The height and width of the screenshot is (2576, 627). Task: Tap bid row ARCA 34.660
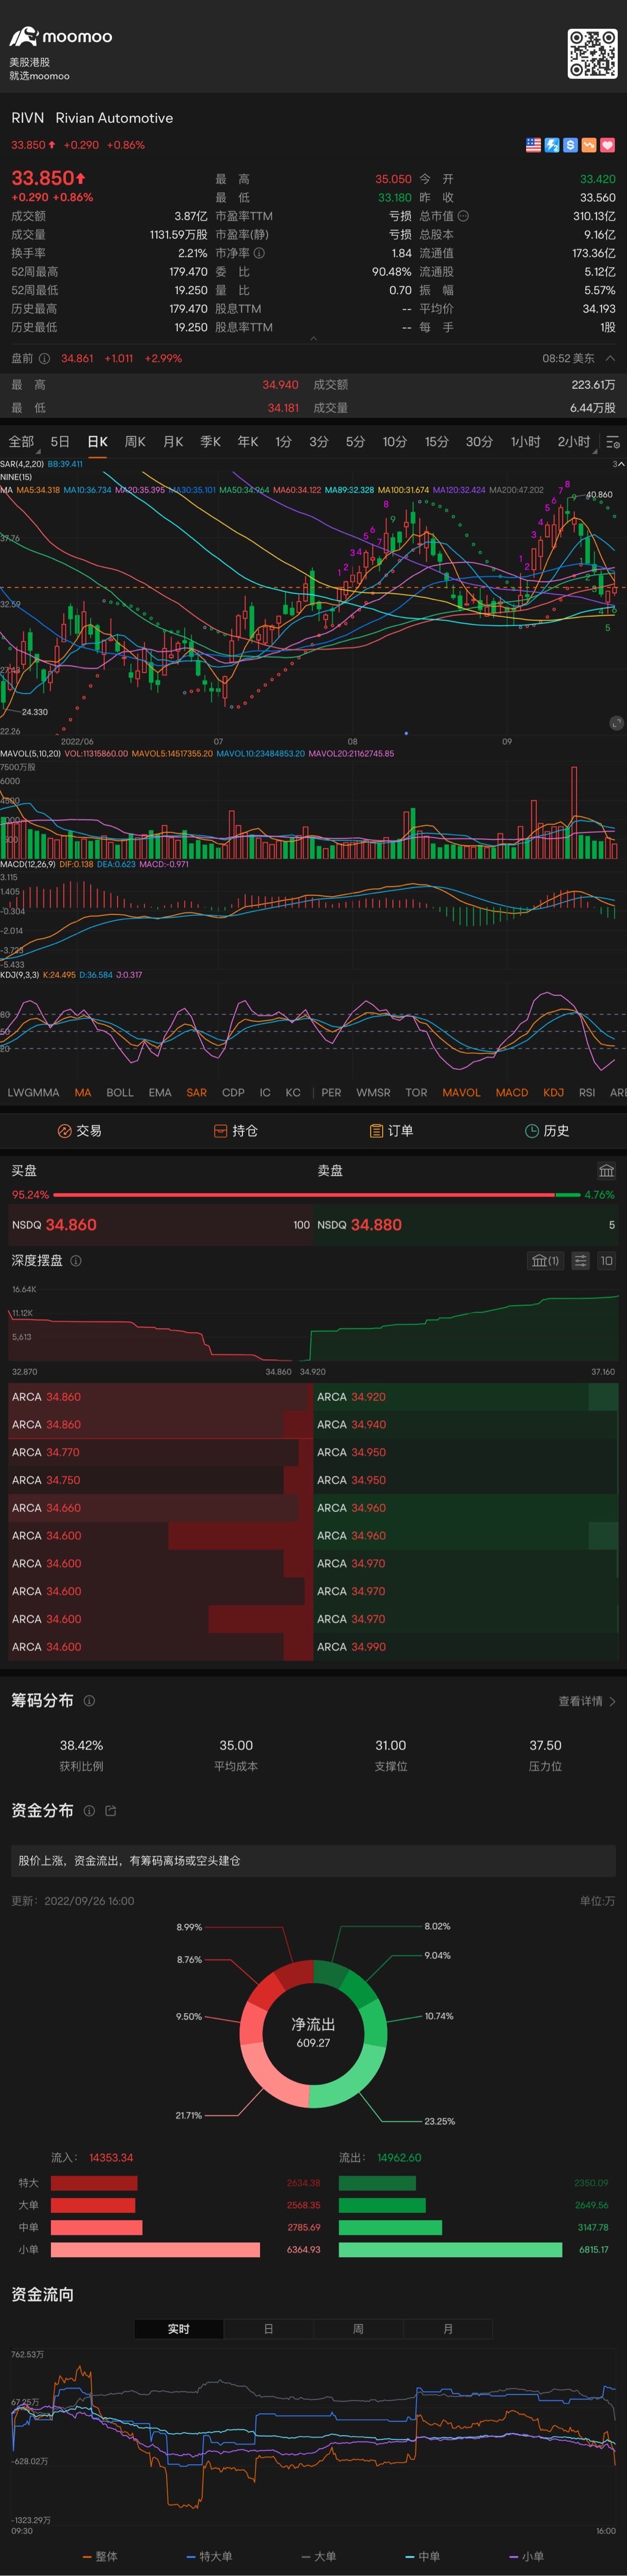click(x=161, y=1508)
